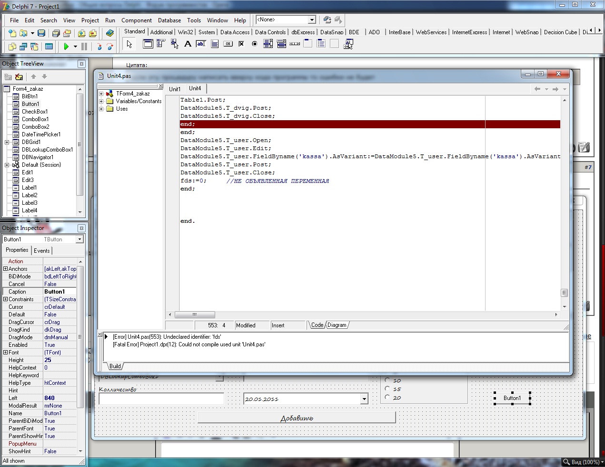
Task: Pick the ComboBox component in the palette
Action: coord(281,44)
